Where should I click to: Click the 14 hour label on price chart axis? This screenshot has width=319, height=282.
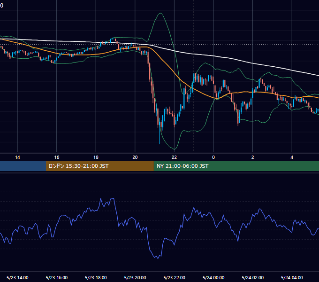17,157
